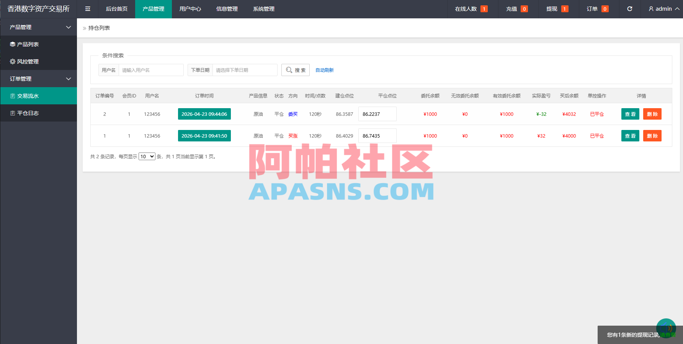Click the 在线人数 count badge
683x344 pixels.
[x=484, y=9]
